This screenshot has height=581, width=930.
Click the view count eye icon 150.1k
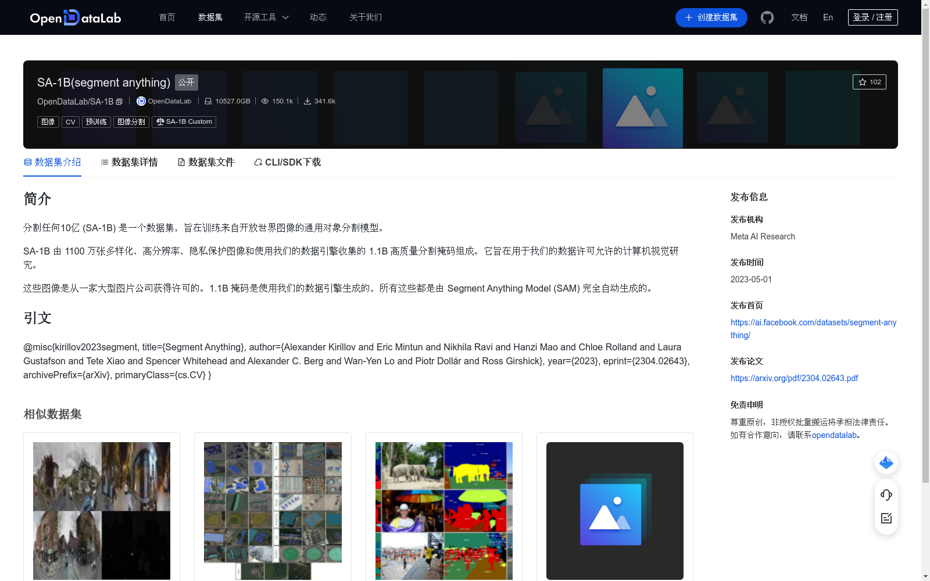[x=264, y=101]
